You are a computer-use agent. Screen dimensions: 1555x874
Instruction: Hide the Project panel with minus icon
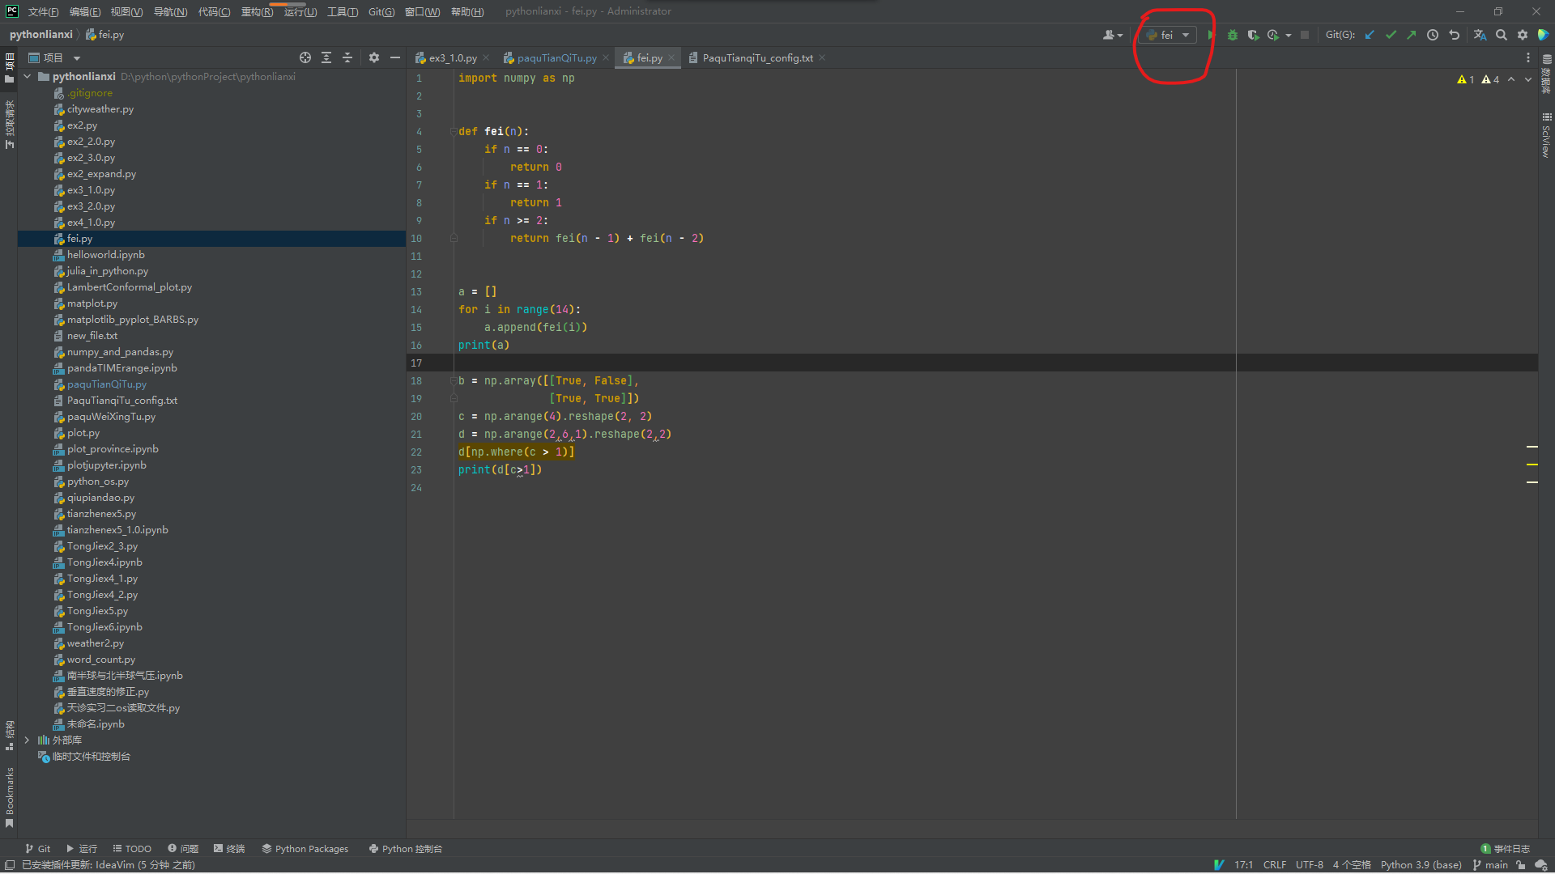395,57
